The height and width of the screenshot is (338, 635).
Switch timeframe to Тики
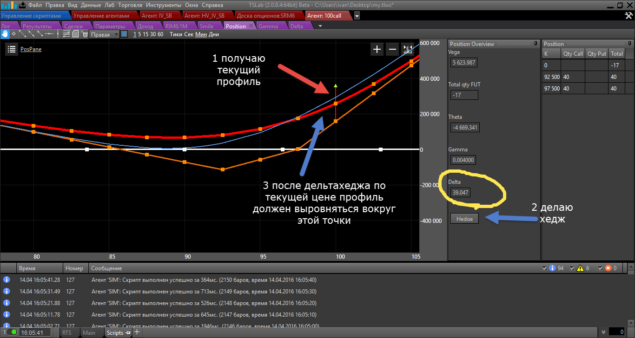click(x=176, y=34)
